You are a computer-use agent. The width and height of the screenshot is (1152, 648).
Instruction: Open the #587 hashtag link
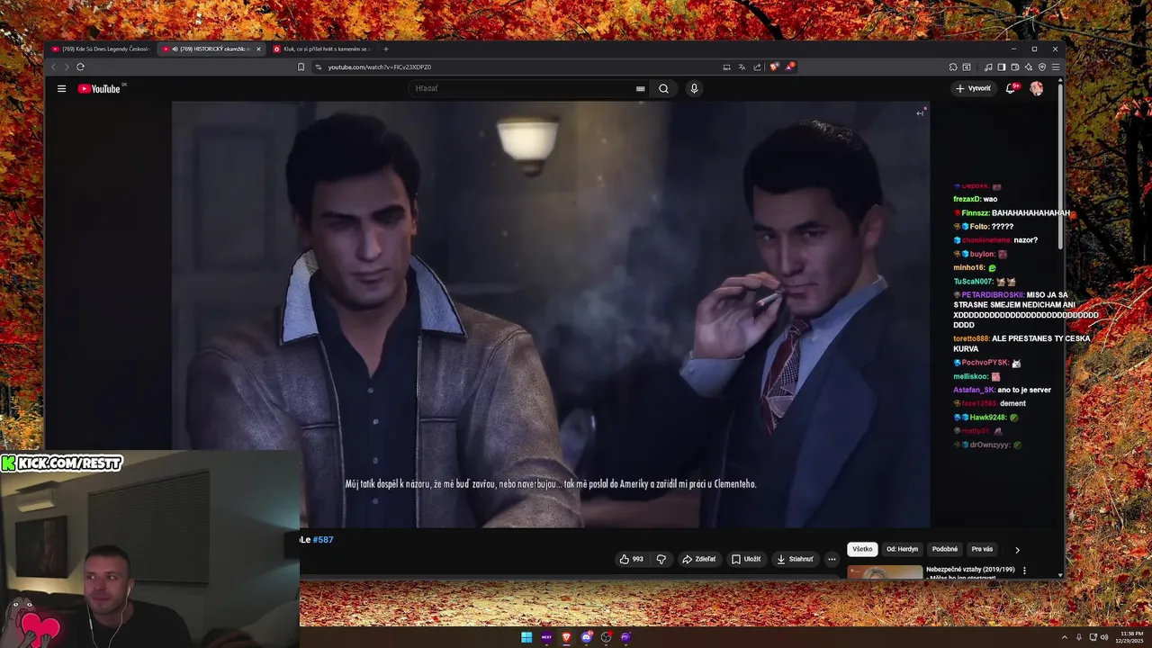click(x=323, y=540)
